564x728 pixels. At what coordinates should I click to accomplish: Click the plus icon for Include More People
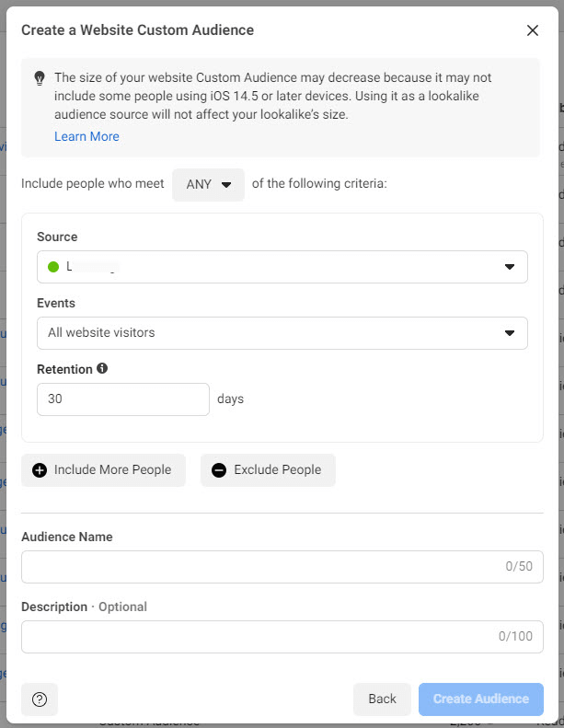coord(40,470)
